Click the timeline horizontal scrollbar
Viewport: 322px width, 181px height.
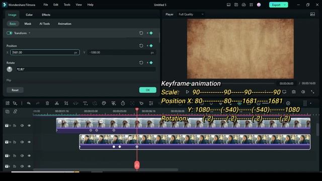click(x=106, y=170)
